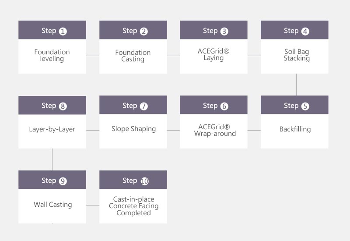
Task: Select the ACEGrid Wrap-around text
Action: pyautogui.click(x=214, y=130)
